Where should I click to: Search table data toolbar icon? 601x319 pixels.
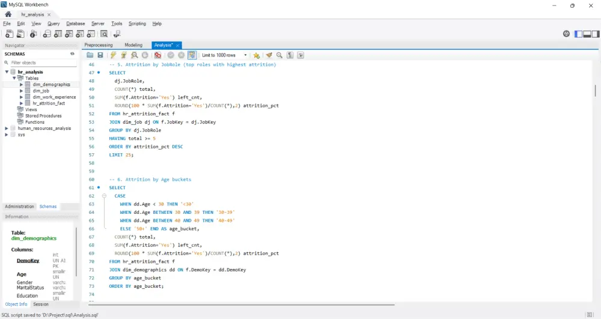tap(104, 34)
